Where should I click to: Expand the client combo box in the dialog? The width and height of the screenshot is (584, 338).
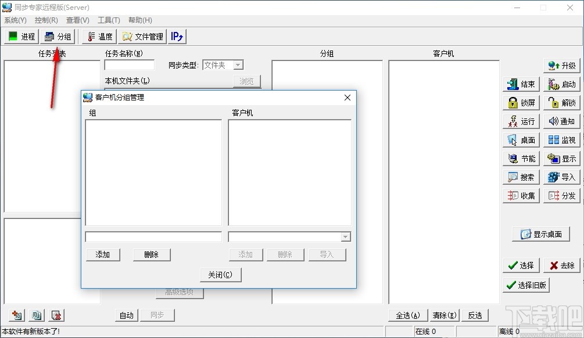(346, 236)
